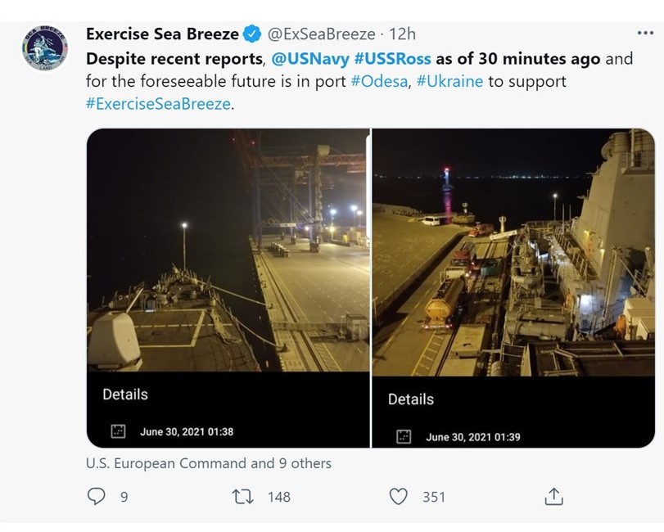664x532 pixels.
Task: Click the retweet arrows icon
Action: coord(243,497)
